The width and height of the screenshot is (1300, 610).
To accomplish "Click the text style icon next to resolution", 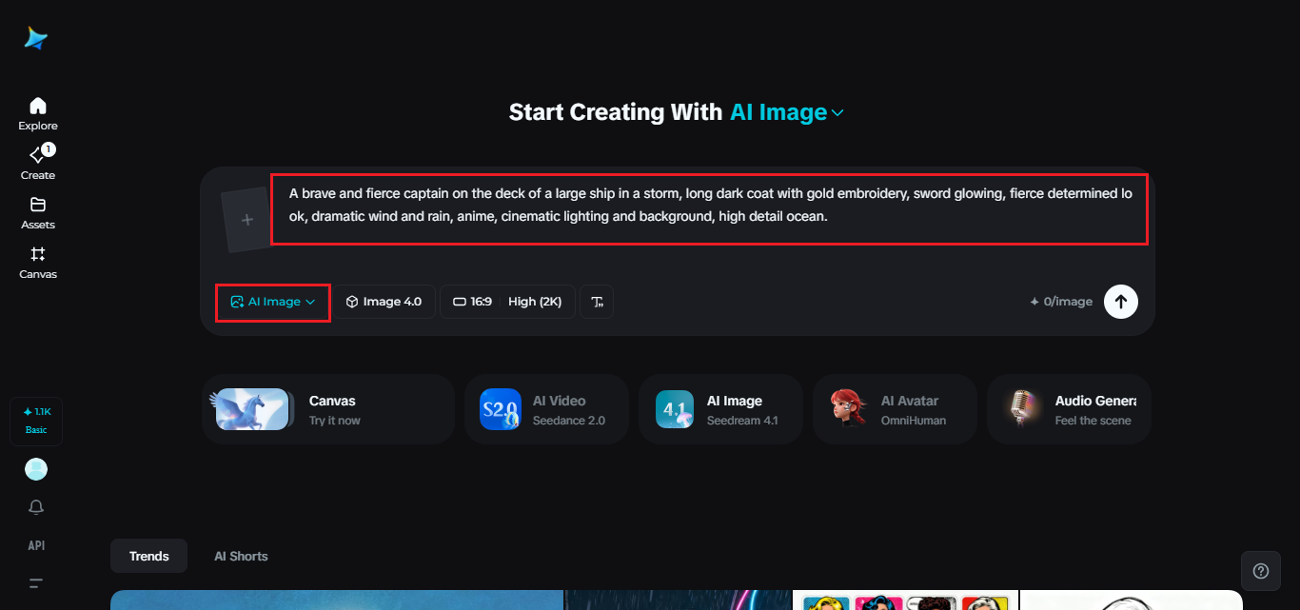I will pos(598,302).
